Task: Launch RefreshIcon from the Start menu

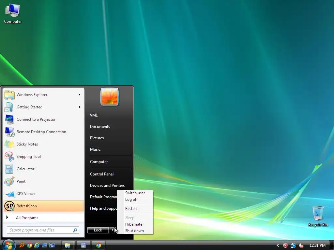Action: (44, 206)
